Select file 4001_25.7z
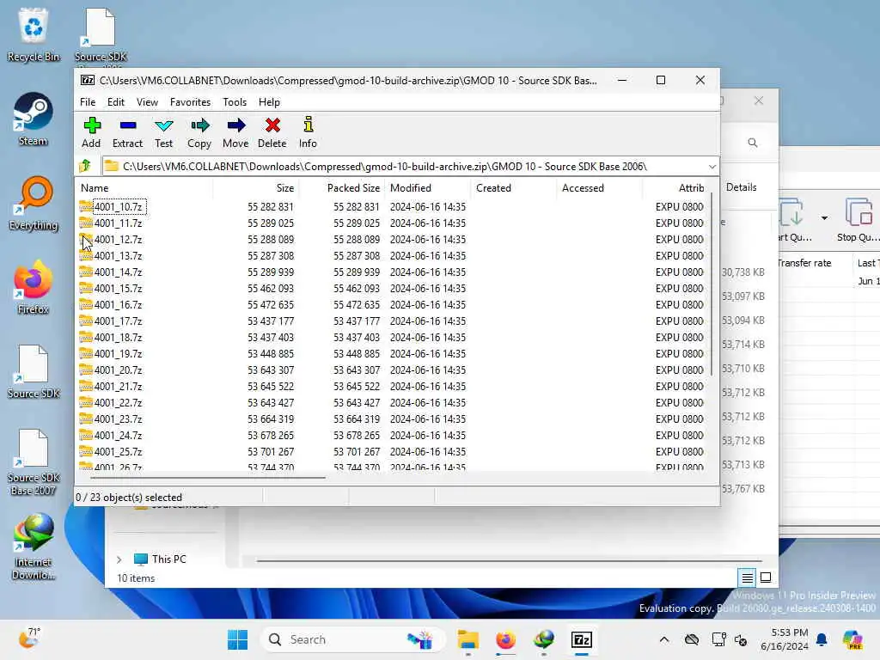The height and width of the screenshot is (660, 880). pyautogui.click(x=118, y=451)
